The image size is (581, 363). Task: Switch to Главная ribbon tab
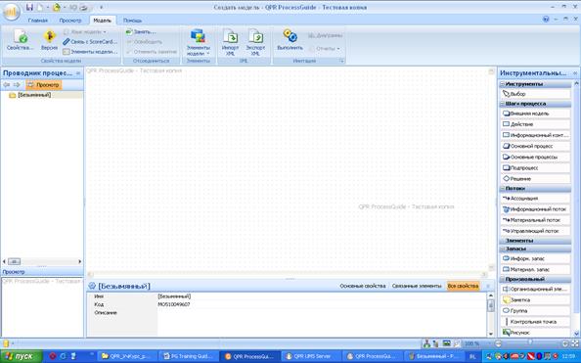pos(38,21)
